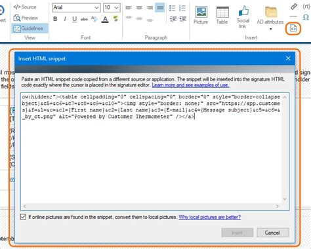311x249 pixels.
Task: Click snippet scrollbar up arrow
Action: pyautogui.click(x=285, y=97)
